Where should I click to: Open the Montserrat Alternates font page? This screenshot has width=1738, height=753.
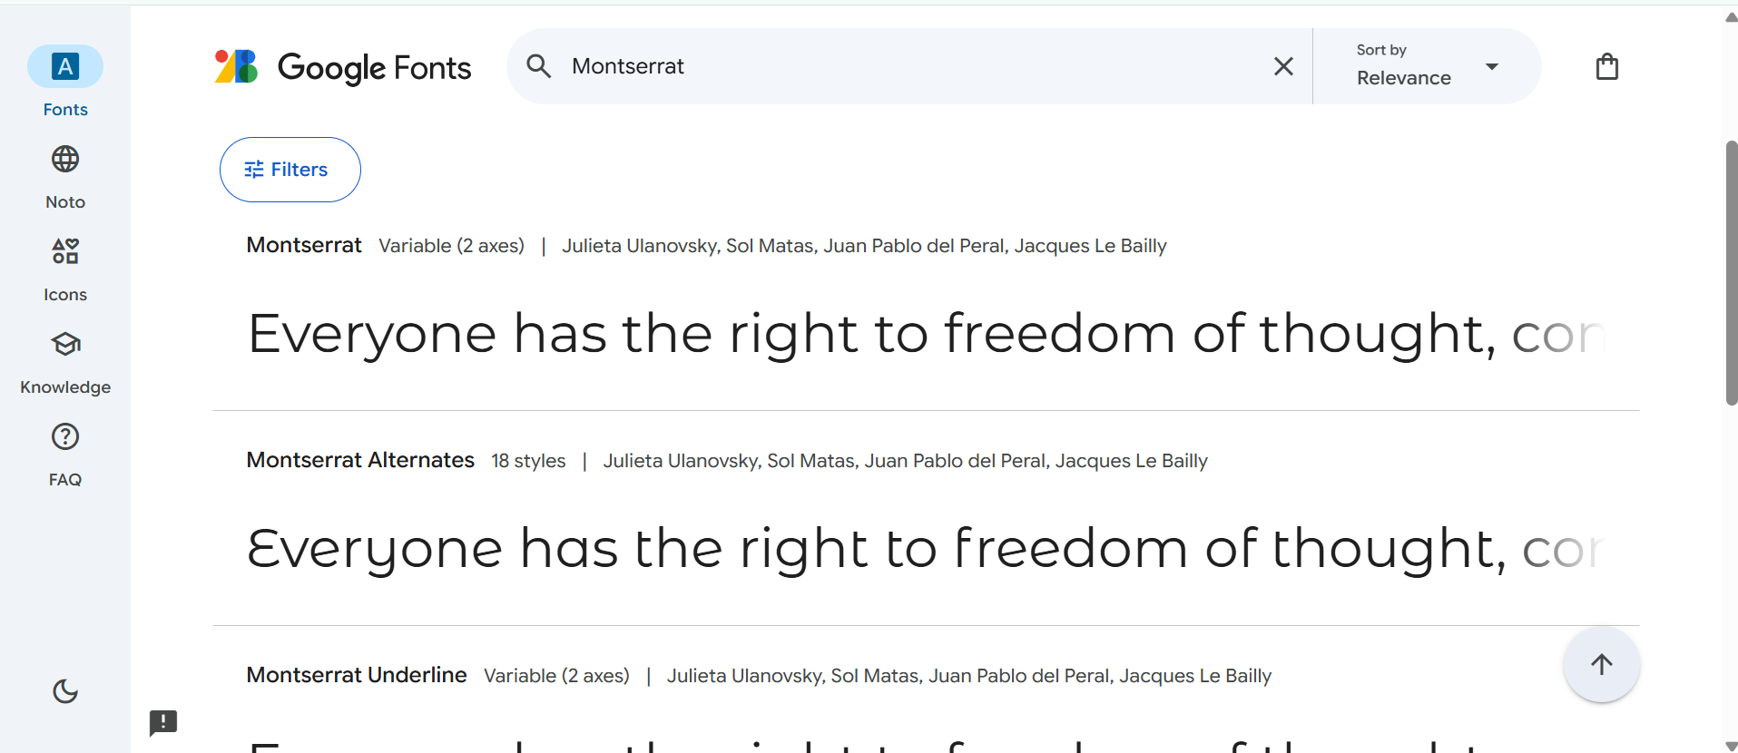(x=360, y=460)
